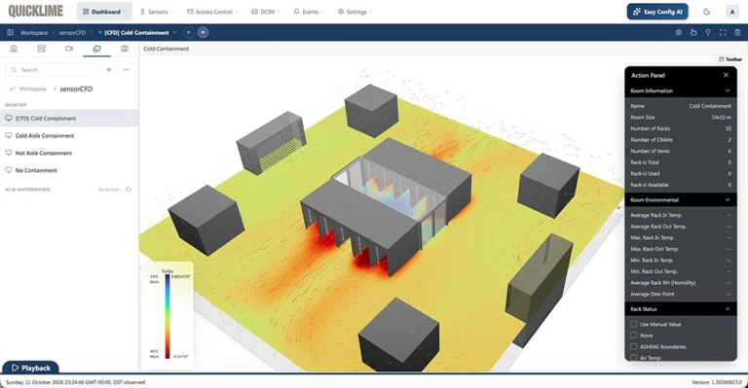
Task: Click the Average Rack In Temp. row
Action: (x=680, y=215)
